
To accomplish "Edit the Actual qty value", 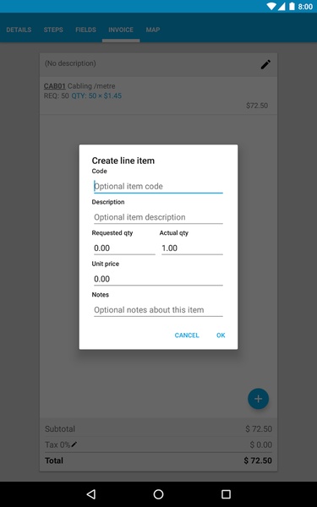I will click(192, 248).
